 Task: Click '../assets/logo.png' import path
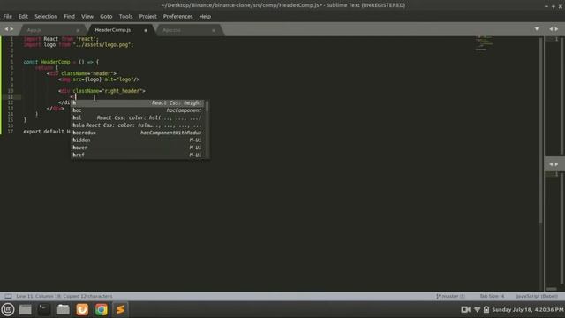[102, 45]
